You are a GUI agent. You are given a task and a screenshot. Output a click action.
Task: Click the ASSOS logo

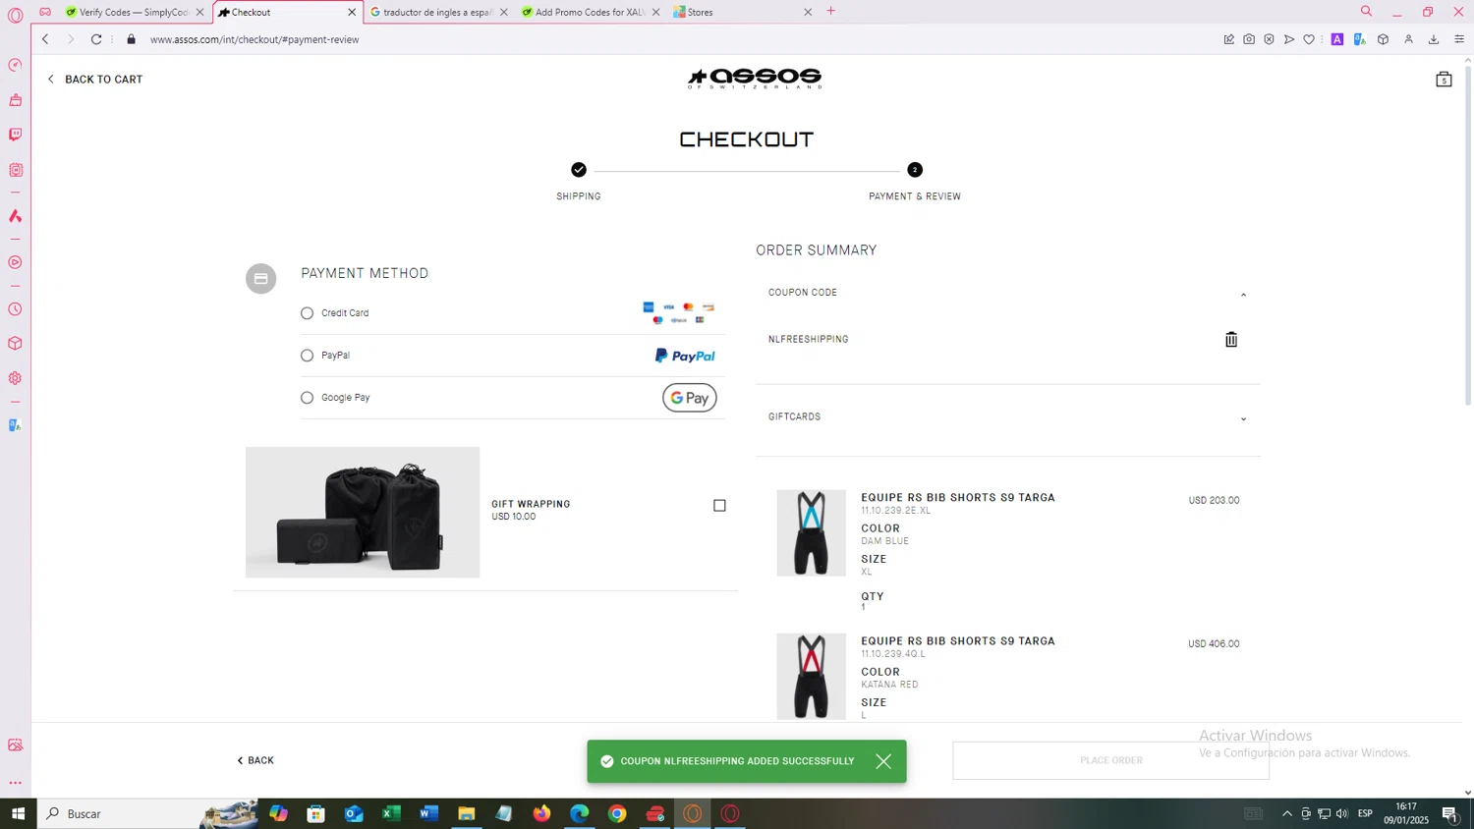point(755,79)
